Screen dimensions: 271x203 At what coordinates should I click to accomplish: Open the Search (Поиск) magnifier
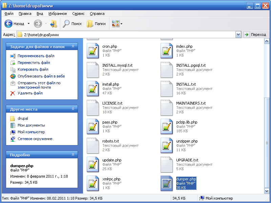(x=66, y=24)
